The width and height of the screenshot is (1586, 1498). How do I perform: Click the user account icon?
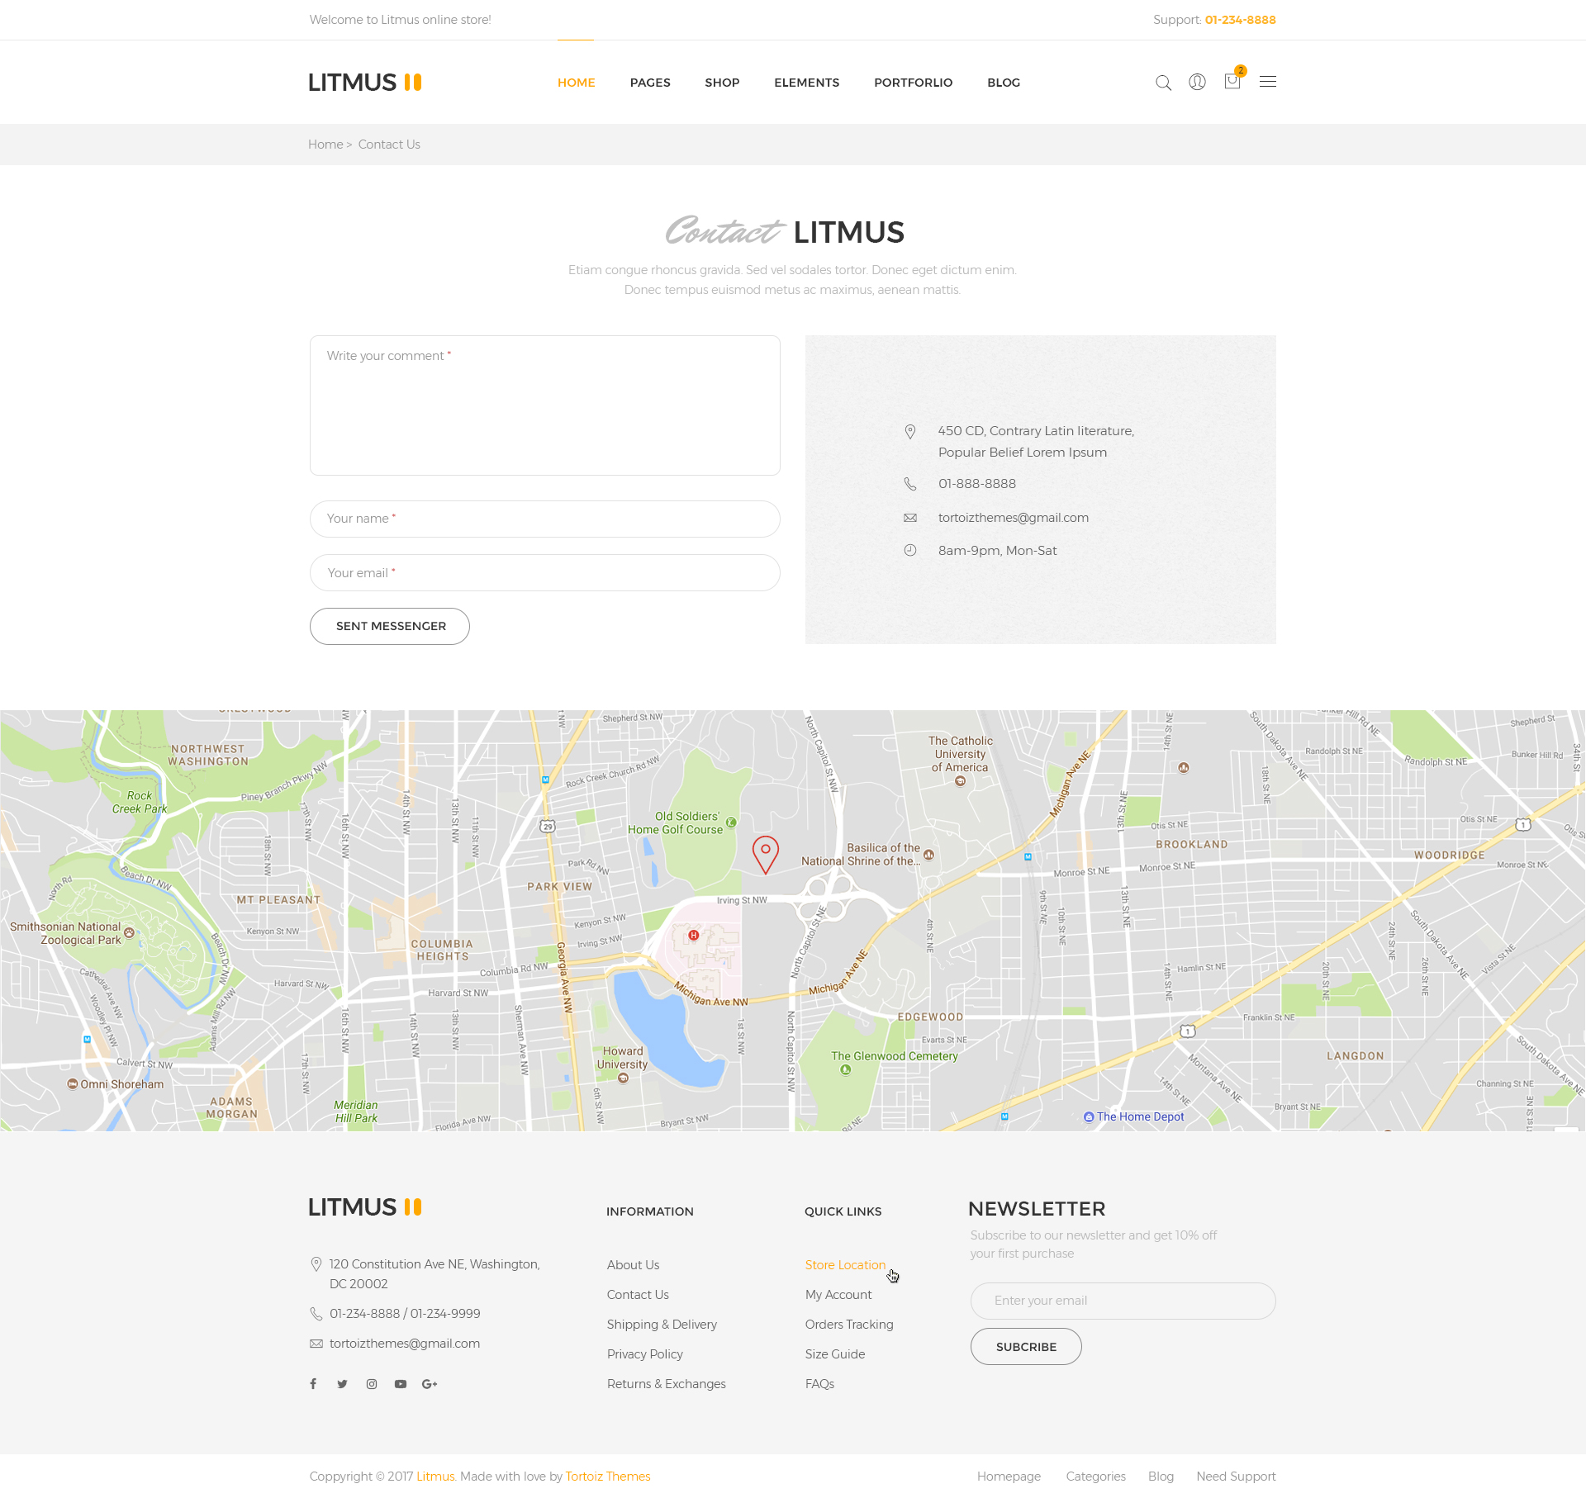1197,82
